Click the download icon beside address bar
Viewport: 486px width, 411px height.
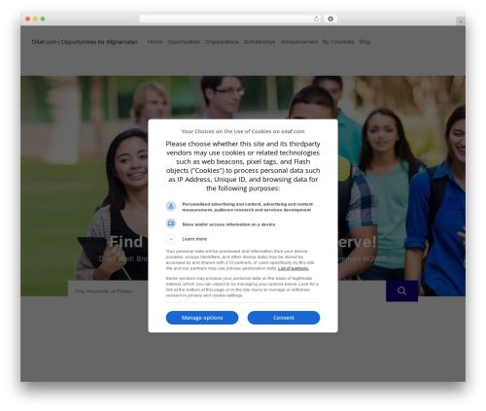pos(330,18)
